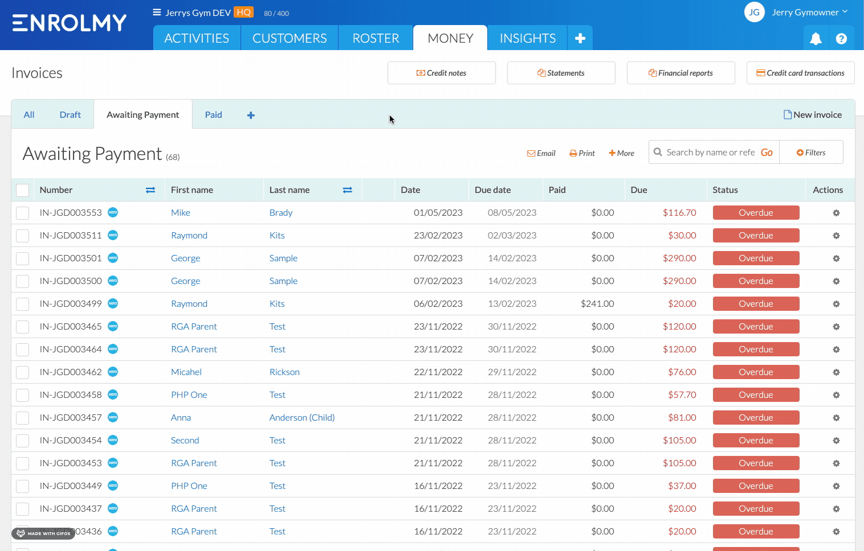Screen dimensions: 864x551
Task: Select checkbox for invoice IN-JGD003458
Action: pos(23,395)
